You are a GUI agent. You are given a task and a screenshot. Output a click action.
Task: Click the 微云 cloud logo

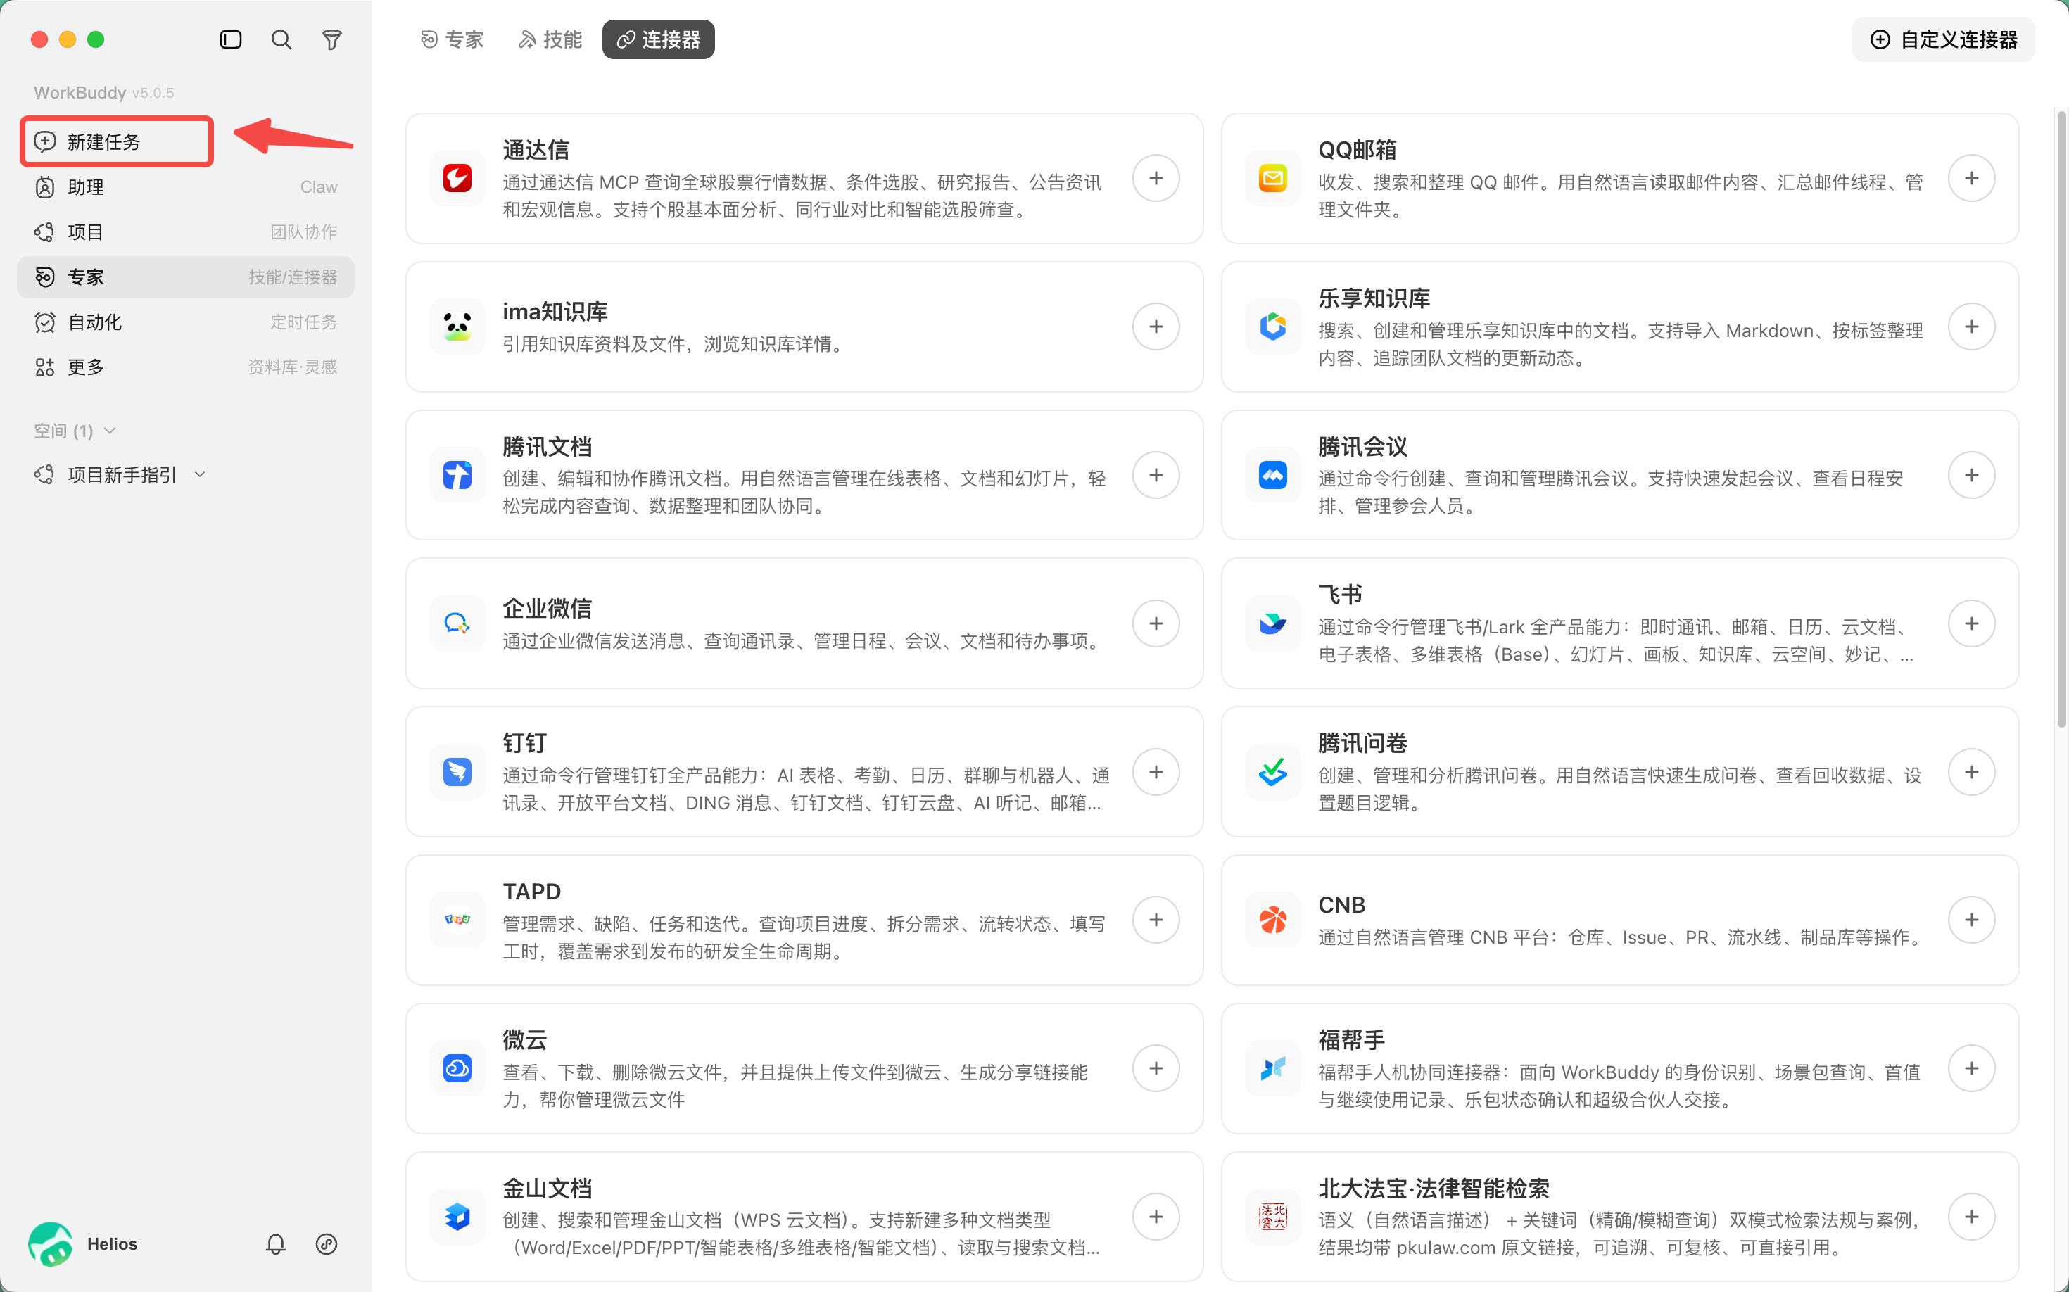click(457, 1068)
